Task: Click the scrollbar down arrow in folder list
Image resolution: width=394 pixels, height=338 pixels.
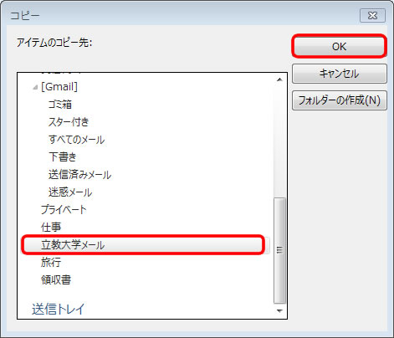Action: pyautogui.click(x=279, y=311)
